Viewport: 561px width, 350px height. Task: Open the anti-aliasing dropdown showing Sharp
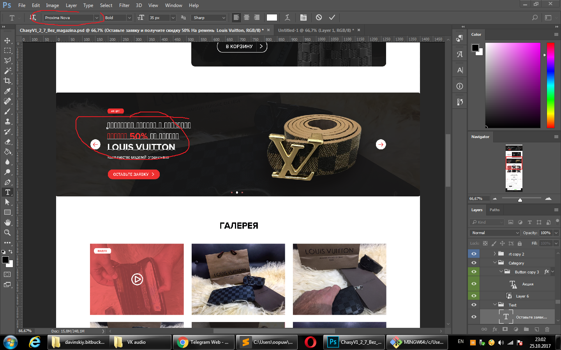[x=209, y=18]
